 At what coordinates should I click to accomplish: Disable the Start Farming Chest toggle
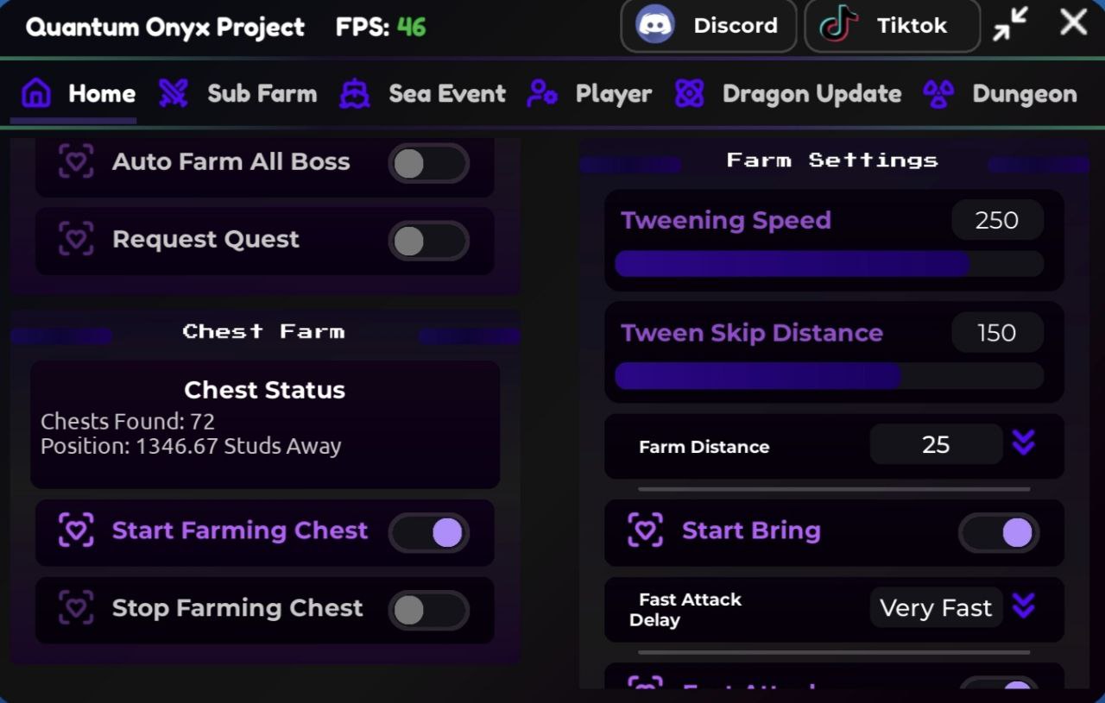pos(428,532)
